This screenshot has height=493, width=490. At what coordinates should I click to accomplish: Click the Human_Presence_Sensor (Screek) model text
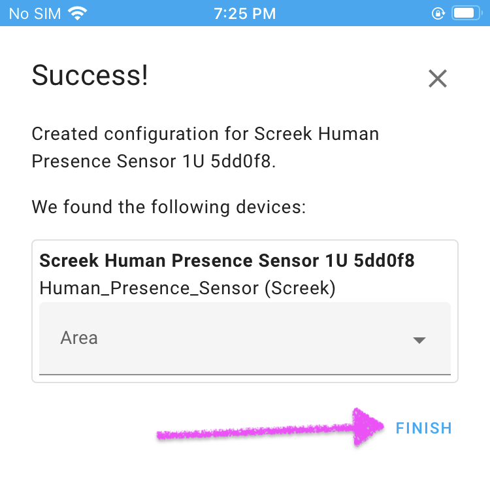[188, 288]
